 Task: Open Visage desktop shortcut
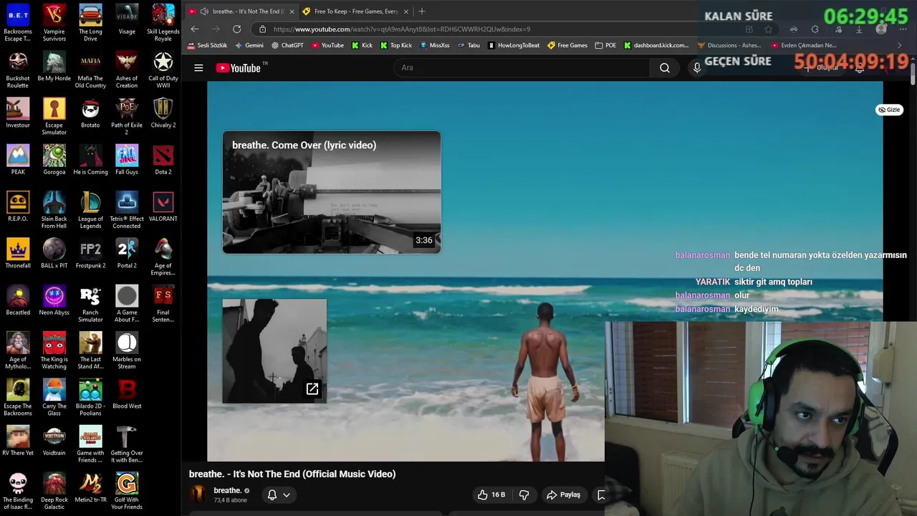click(x=127, y=20)
